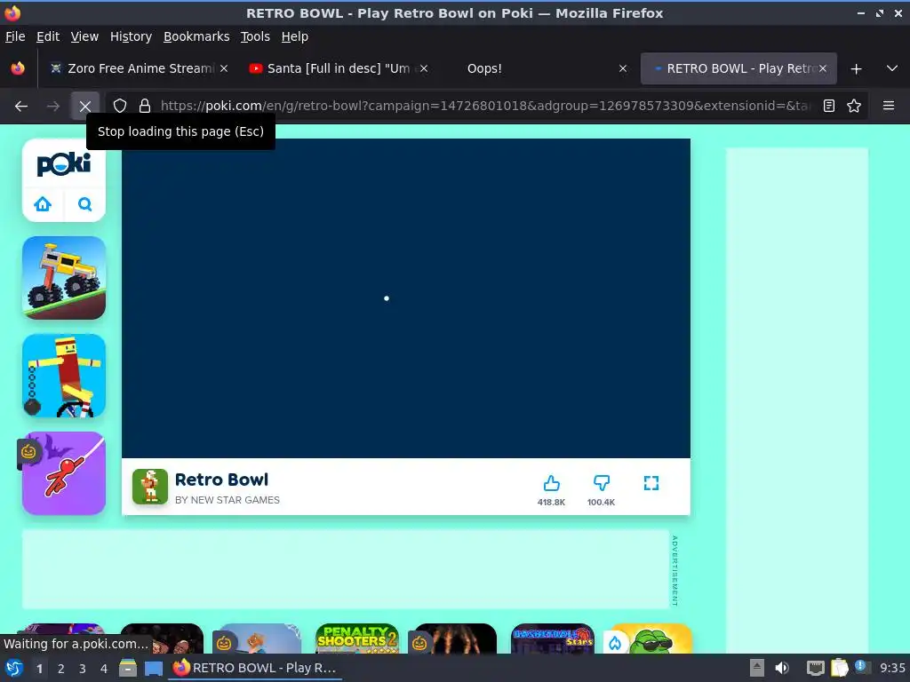Close the RETRO BOWL tab
The image size is (910, 682).
(x=822, y=68)
